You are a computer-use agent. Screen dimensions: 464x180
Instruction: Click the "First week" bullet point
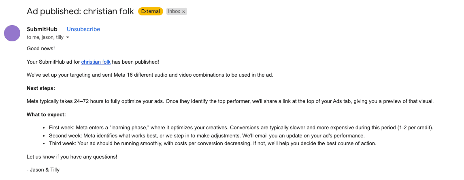click(241, 128)
